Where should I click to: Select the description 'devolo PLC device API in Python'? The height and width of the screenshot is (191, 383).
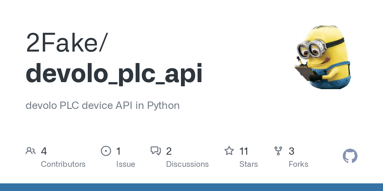(x=102, y=105)
